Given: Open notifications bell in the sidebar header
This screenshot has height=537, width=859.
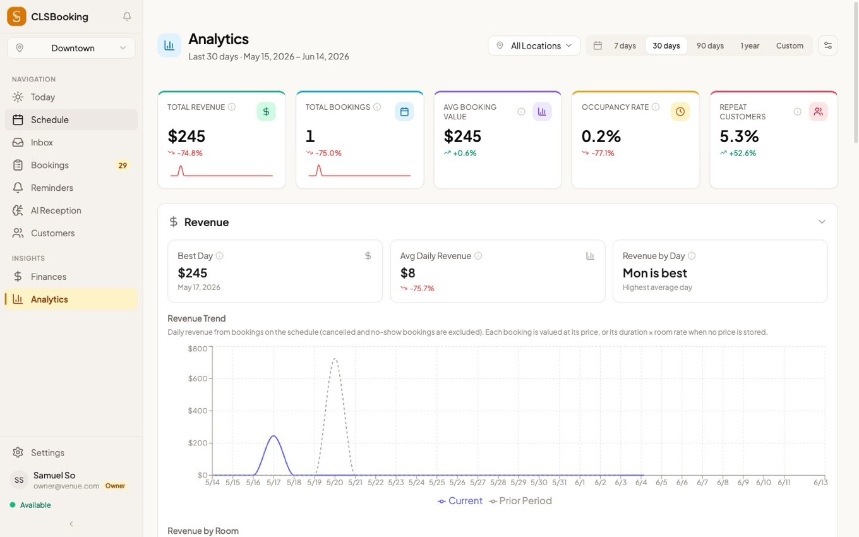Looking at the screenshot, I should 127,16.
